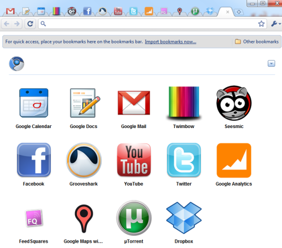Open the Google Mail app icon
Screen dimensions: 282x248
coord(133,103)
